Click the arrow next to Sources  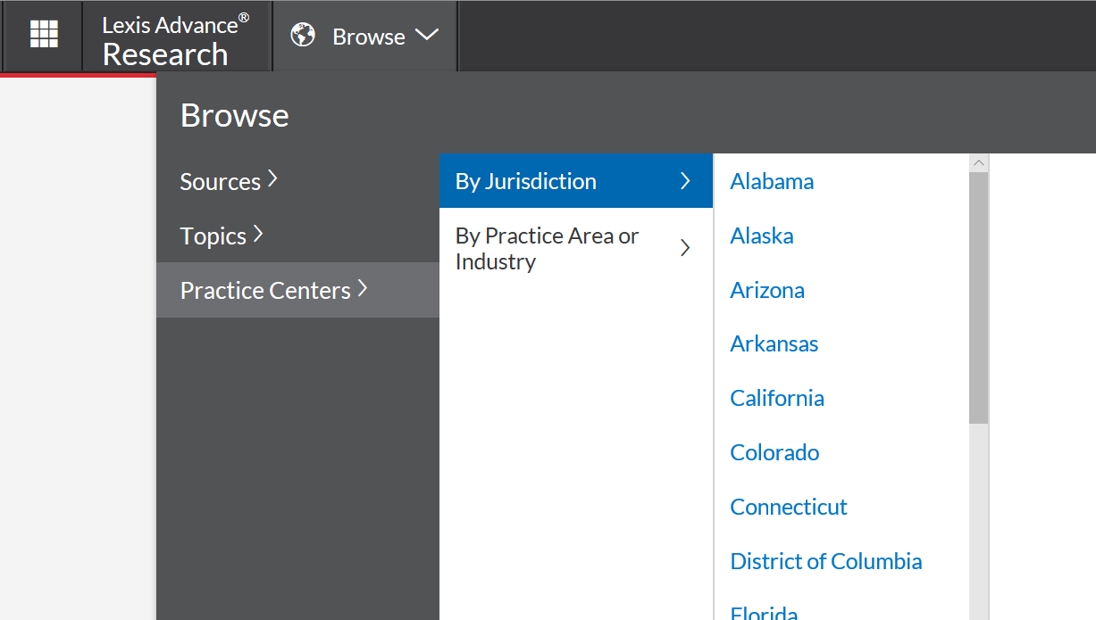[272, 179]
